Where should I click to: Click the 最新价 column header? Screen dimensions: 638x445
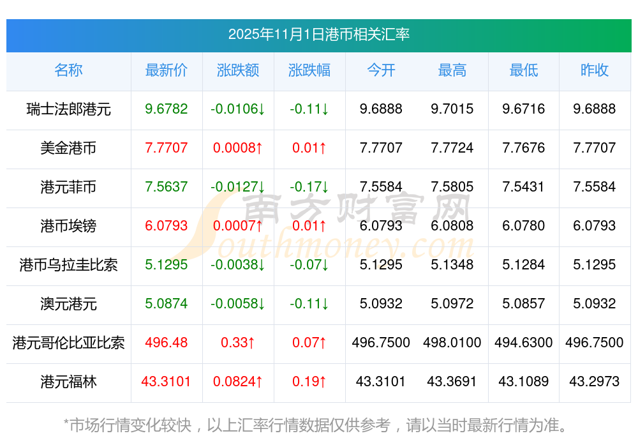[167, 70]
